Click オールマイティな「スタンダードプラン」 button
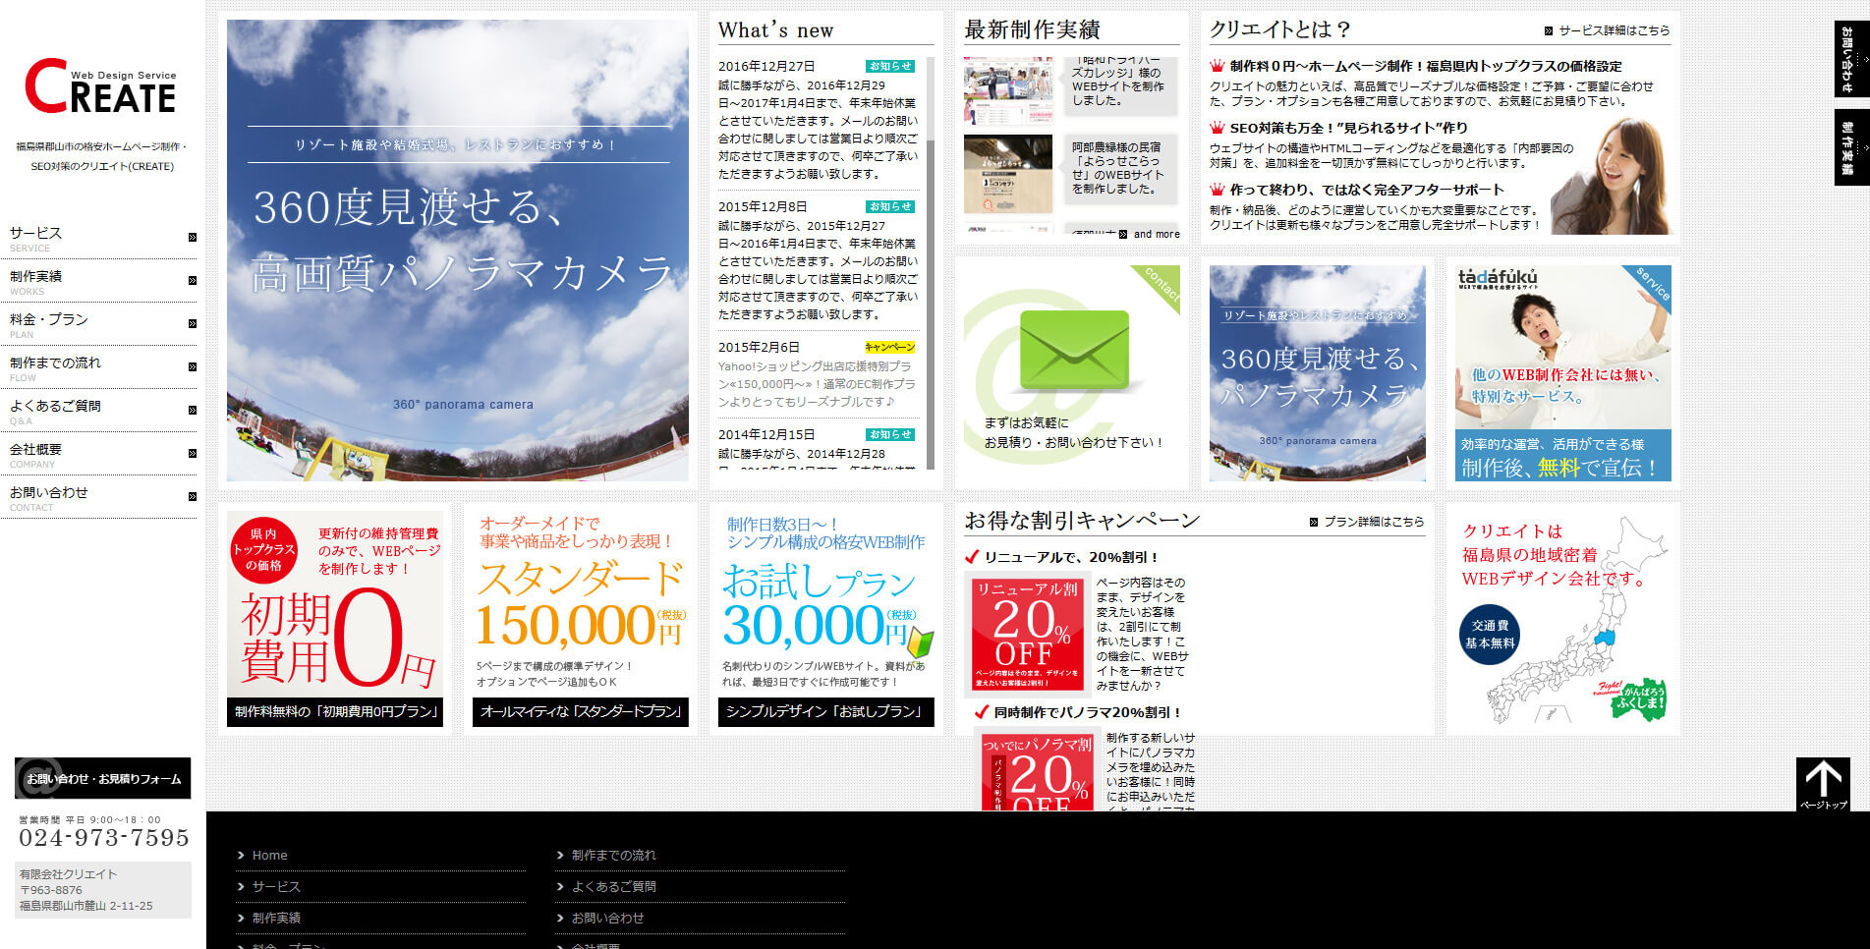Image resolution: width=1870 pixels, height=949 pixels. pyautogui.click(x=581, y=711)
